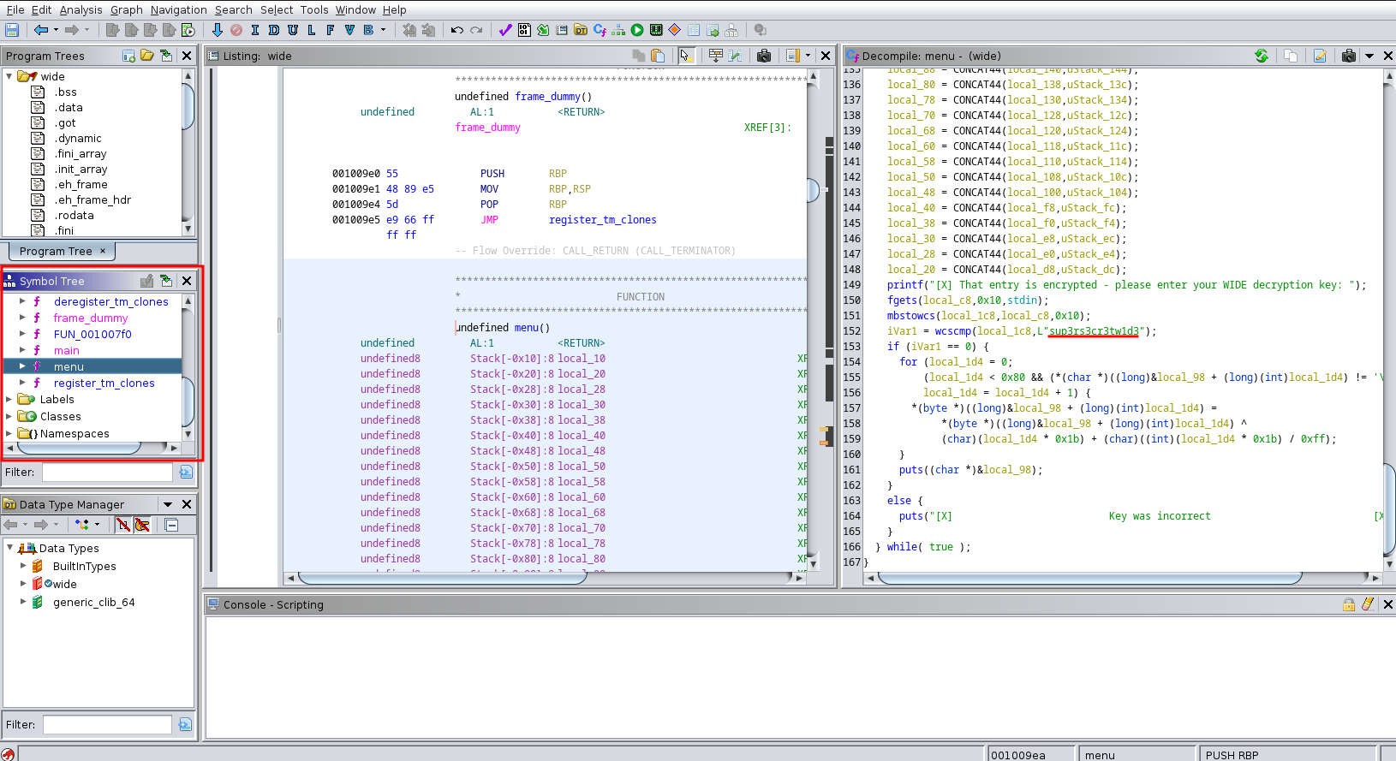The width and height of the screenshot is (1396, 761).
Task: Click the Save program icon in toolbar
Action: (12, 30)
